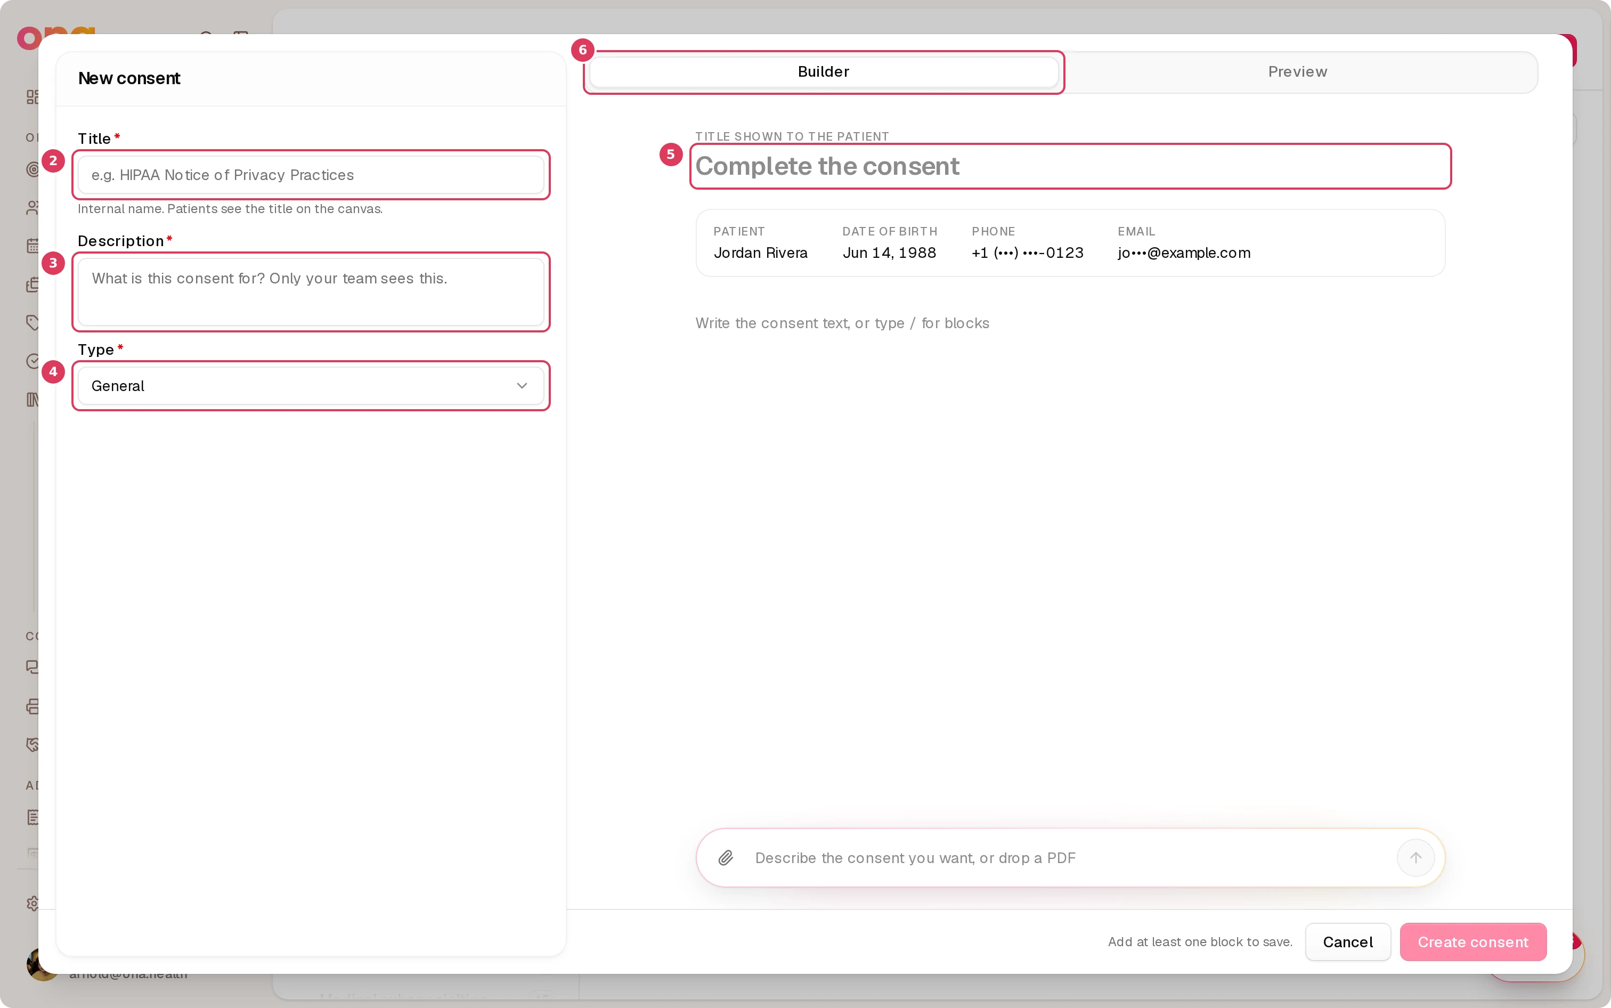The height and width of the screenshot is (1008, 1611).
Task: Focus the Description text area
Action: 311,292
